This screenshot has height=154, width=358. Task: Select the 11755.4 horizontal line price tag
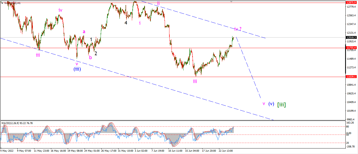point(351,48)
